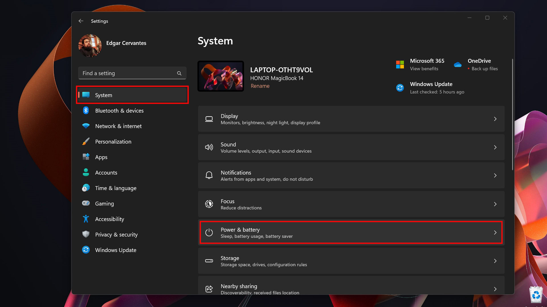The image size is (547, 307).
Task: Click the OneDrive cloud icon
Action: coord(458,65)
